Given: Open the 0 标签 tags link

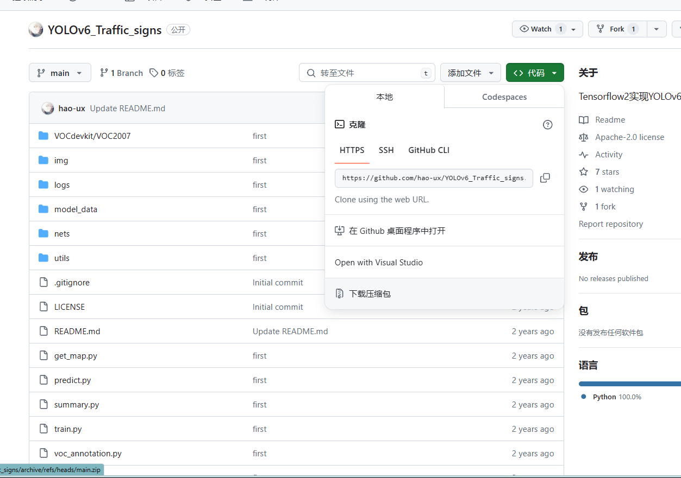Looking at the screenshot, I should point(167,73).
